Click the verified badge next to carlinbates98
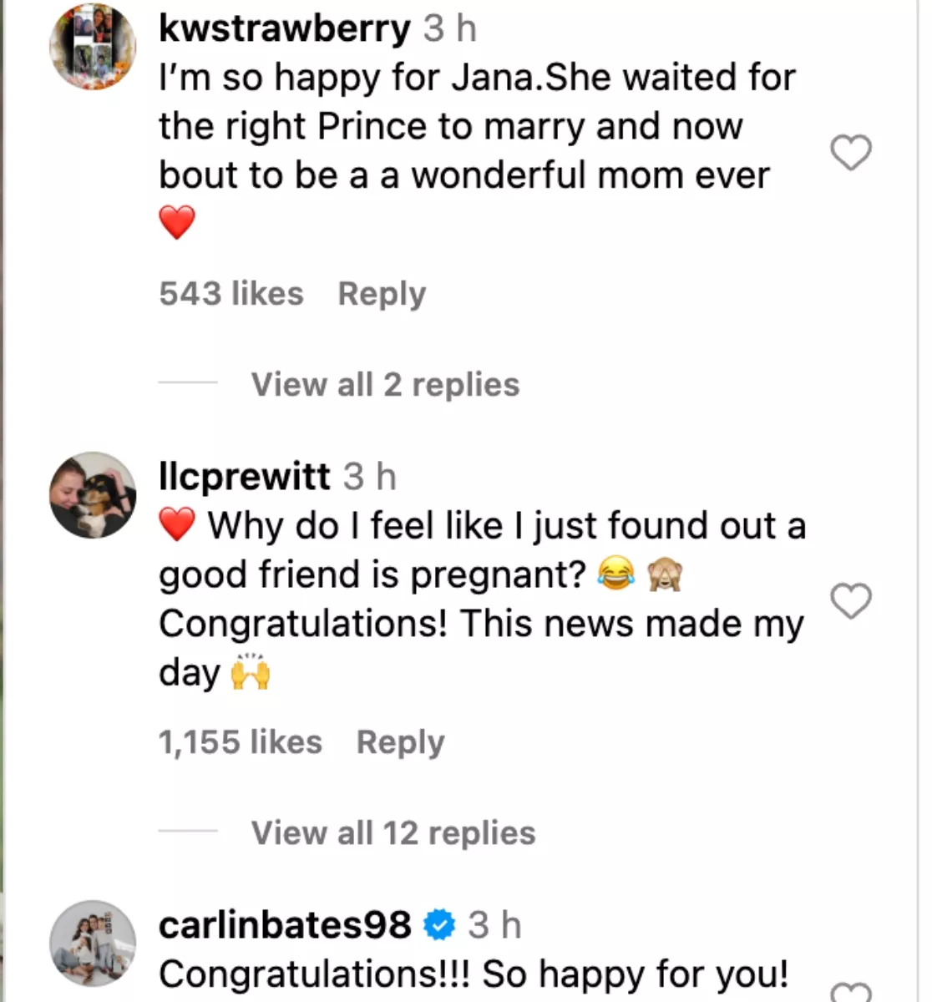 (x=439, y=925)
